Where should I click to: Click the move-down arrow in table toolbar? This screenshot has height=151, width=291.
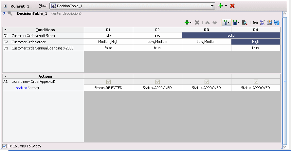click(214, 23)
